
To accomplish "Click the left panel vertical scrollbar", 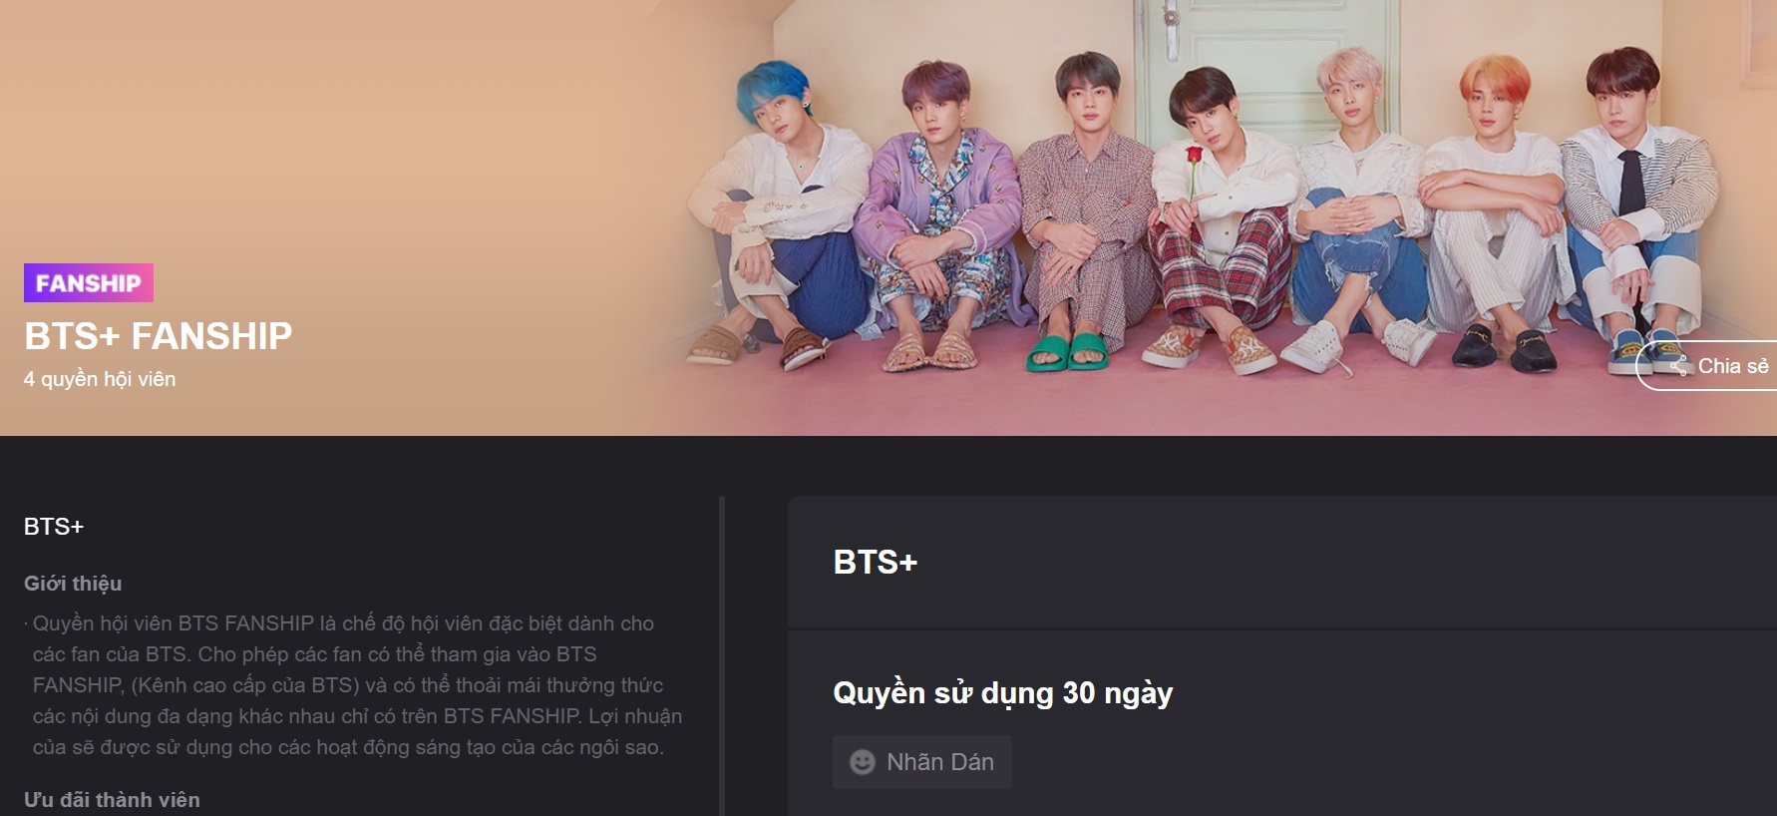I will click(x=722, y=656).
